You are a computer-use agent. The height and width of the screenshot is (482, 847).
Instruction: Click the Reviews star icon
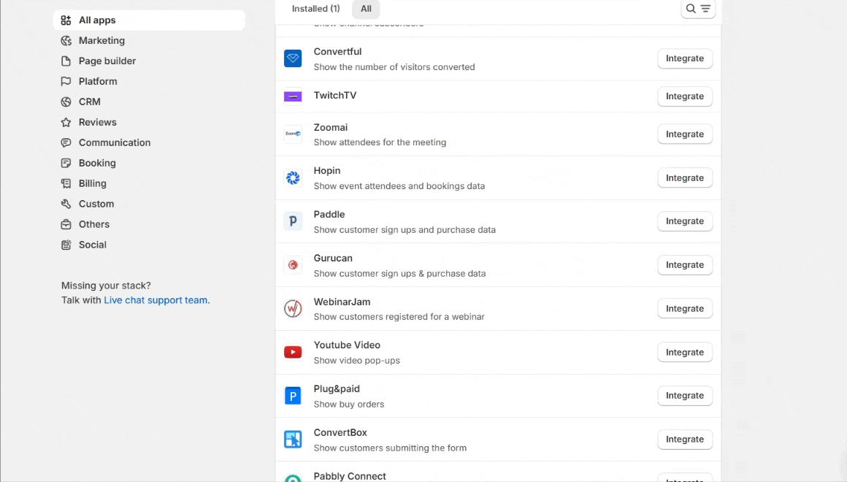(x=66, y=122)
